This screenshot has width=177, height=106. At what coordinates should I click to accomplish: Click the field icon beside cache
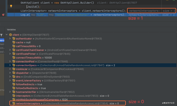[14, 42]
